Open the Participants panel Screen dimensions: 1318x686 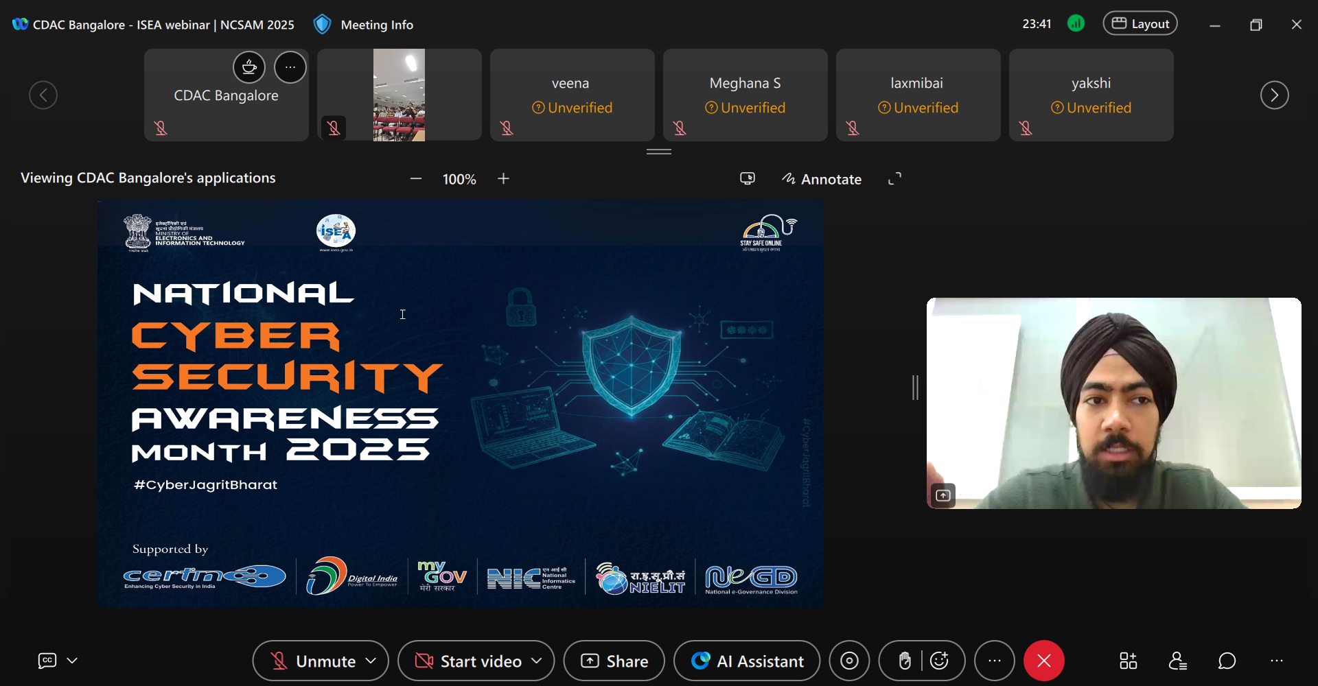[x=1177, y=661]
